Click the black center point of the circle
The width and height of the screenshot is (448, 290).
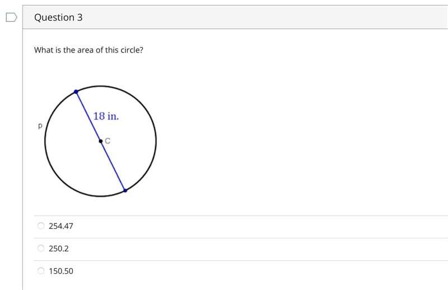tap(101, 141)
